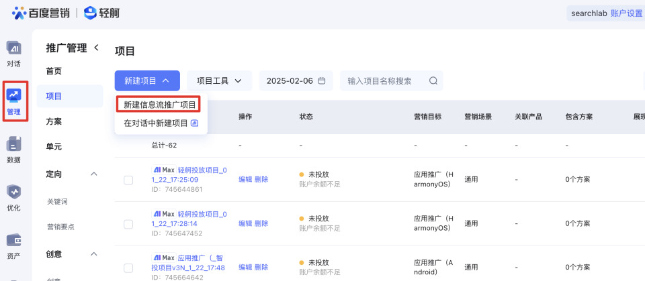Click the search magnifier icon
The image size is (645, 281).
(433, 81)
